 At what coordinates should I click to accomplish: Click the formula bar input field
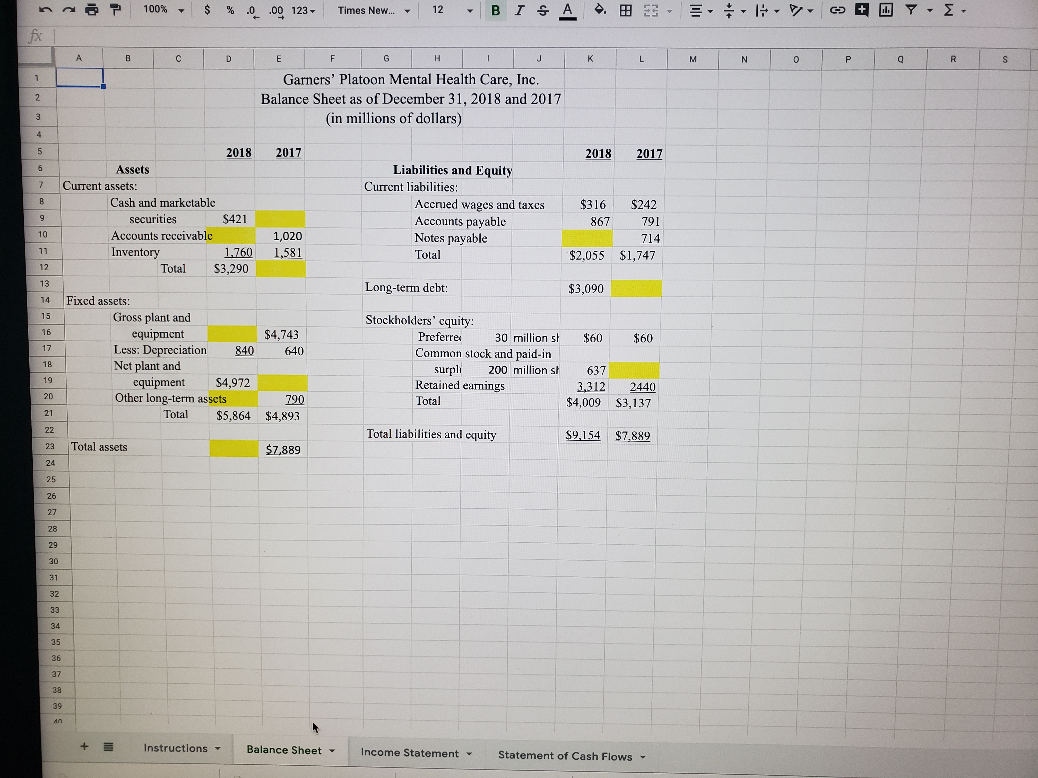tap(282, 36)
